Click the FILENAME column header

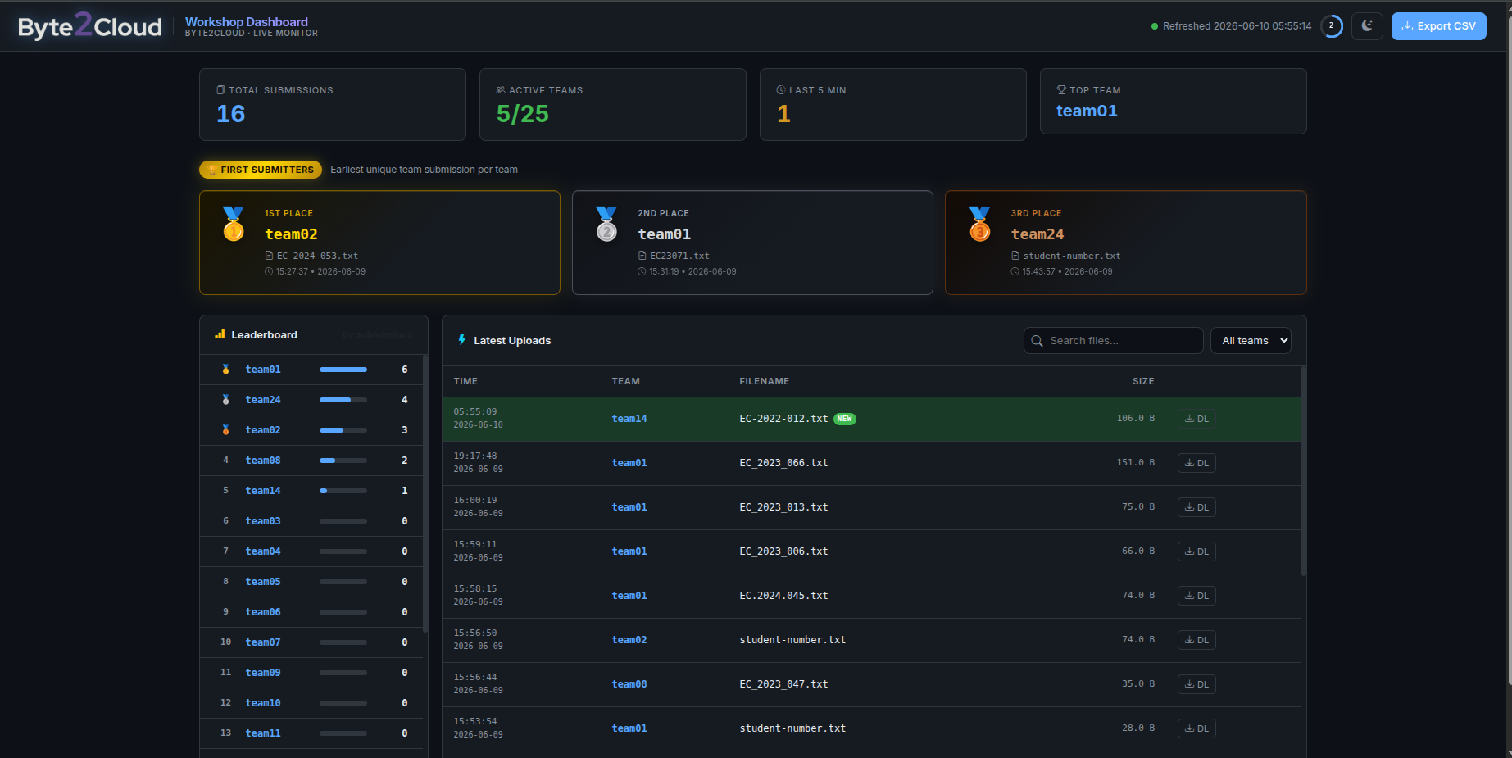point(765,381)
